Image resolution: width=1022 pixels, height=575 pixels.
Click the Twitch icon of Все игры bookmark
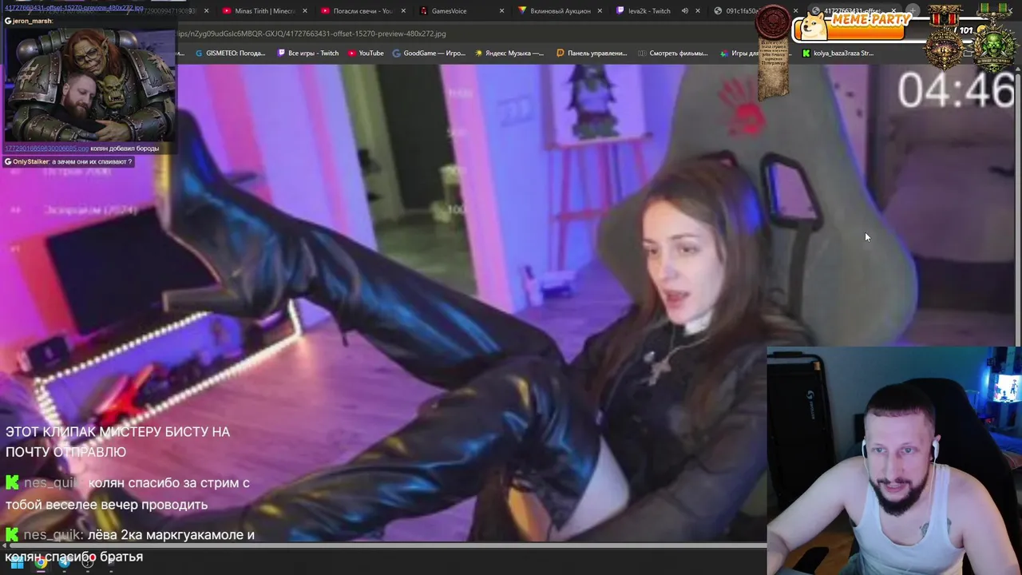pos(281,54)
